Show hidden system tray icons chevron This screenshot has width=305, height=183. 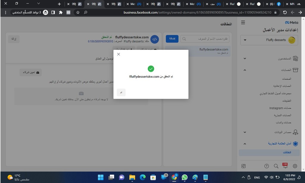[x=243, y=177]
